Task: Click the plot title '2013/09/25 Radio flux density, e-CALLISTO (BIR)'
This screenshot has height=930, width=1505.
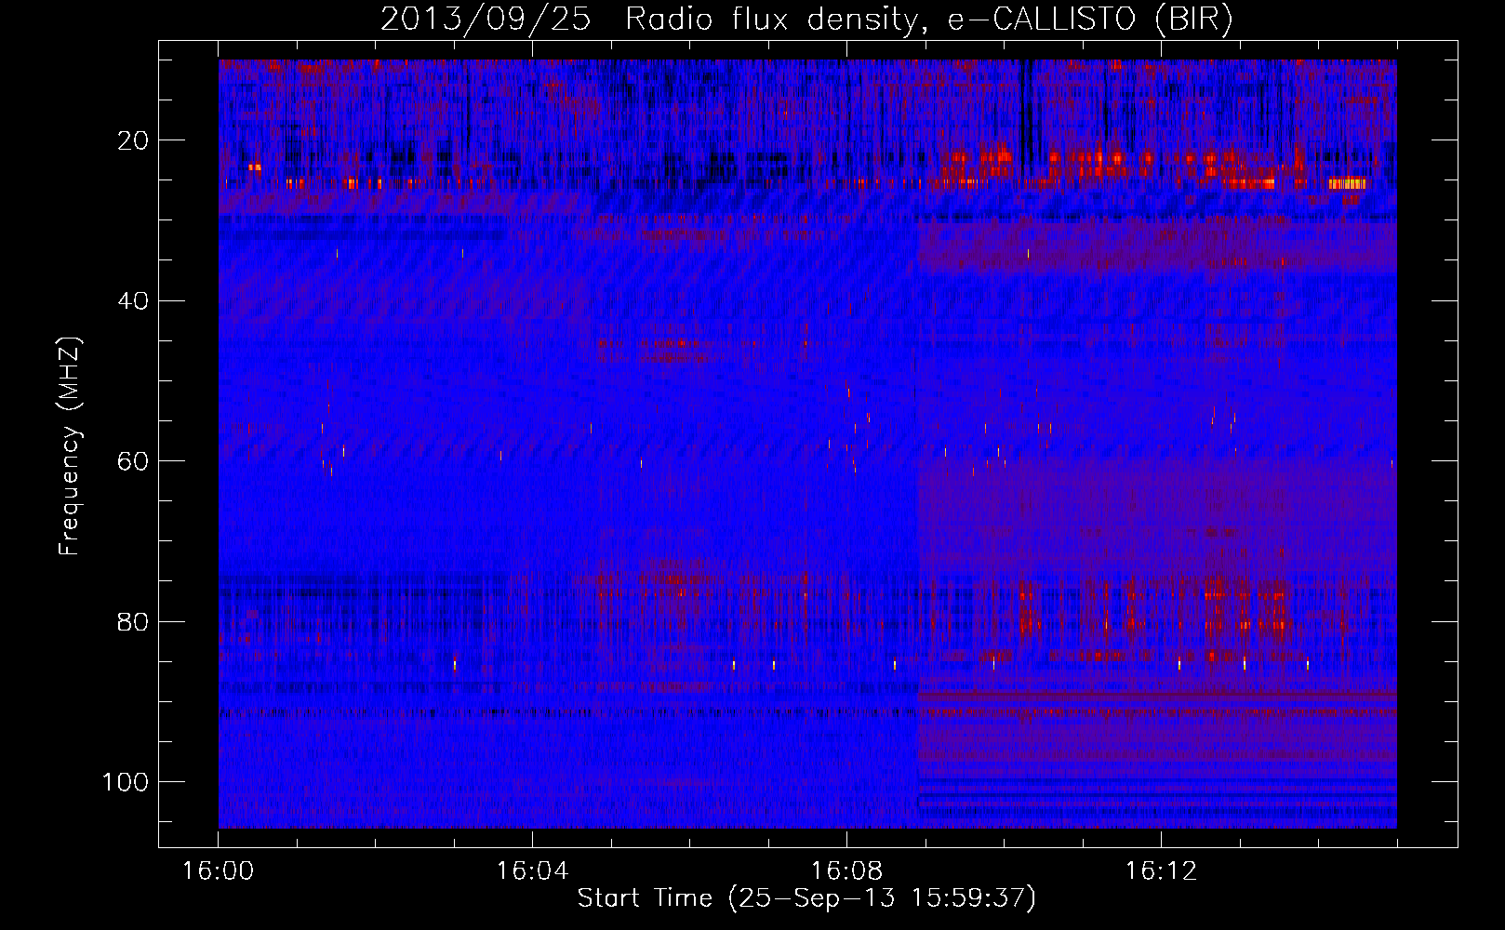Action: [806, 20]
